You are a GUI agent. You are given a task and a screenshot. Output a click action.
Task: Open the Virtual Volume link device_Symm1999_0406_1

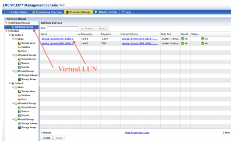[x=140, y=43]
